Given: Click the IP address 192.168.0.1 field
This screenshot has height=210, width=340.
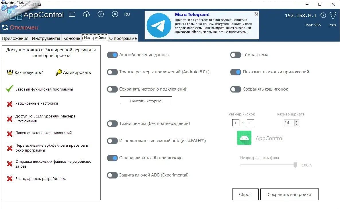Looking at the screenshot, I should 300,15.
